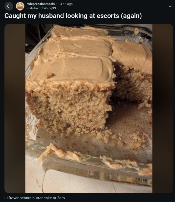The width and height of the screenshot is (175, 202).
Task: Click the blurred left margin of image
Action: point(15,109)
